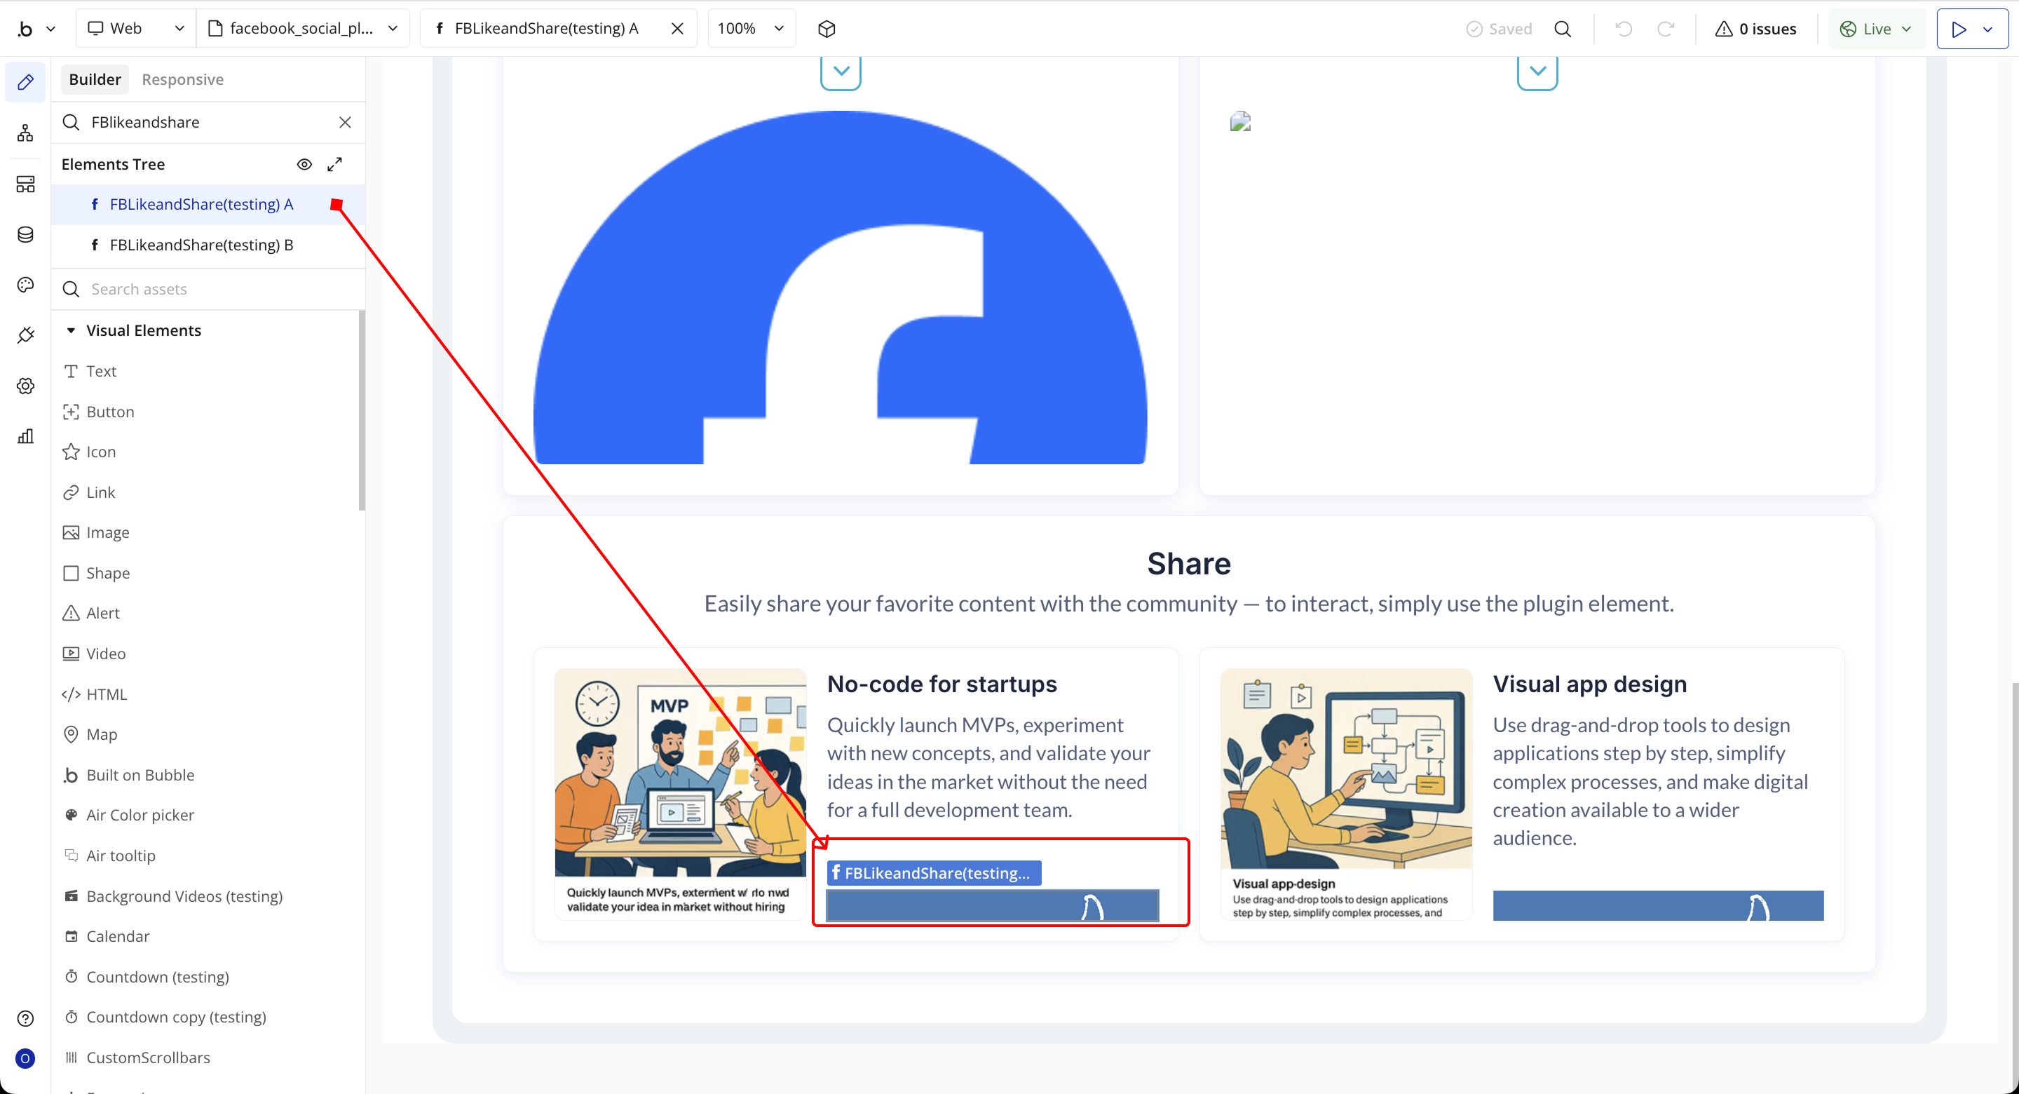Toggle the Elements Tree visibility eye

(304, 164)
